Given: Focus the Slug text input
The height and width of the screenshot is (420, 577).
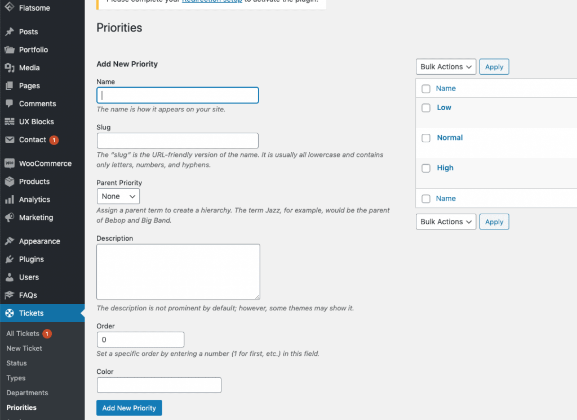Looking at the screenshot, I should [177, 141].
